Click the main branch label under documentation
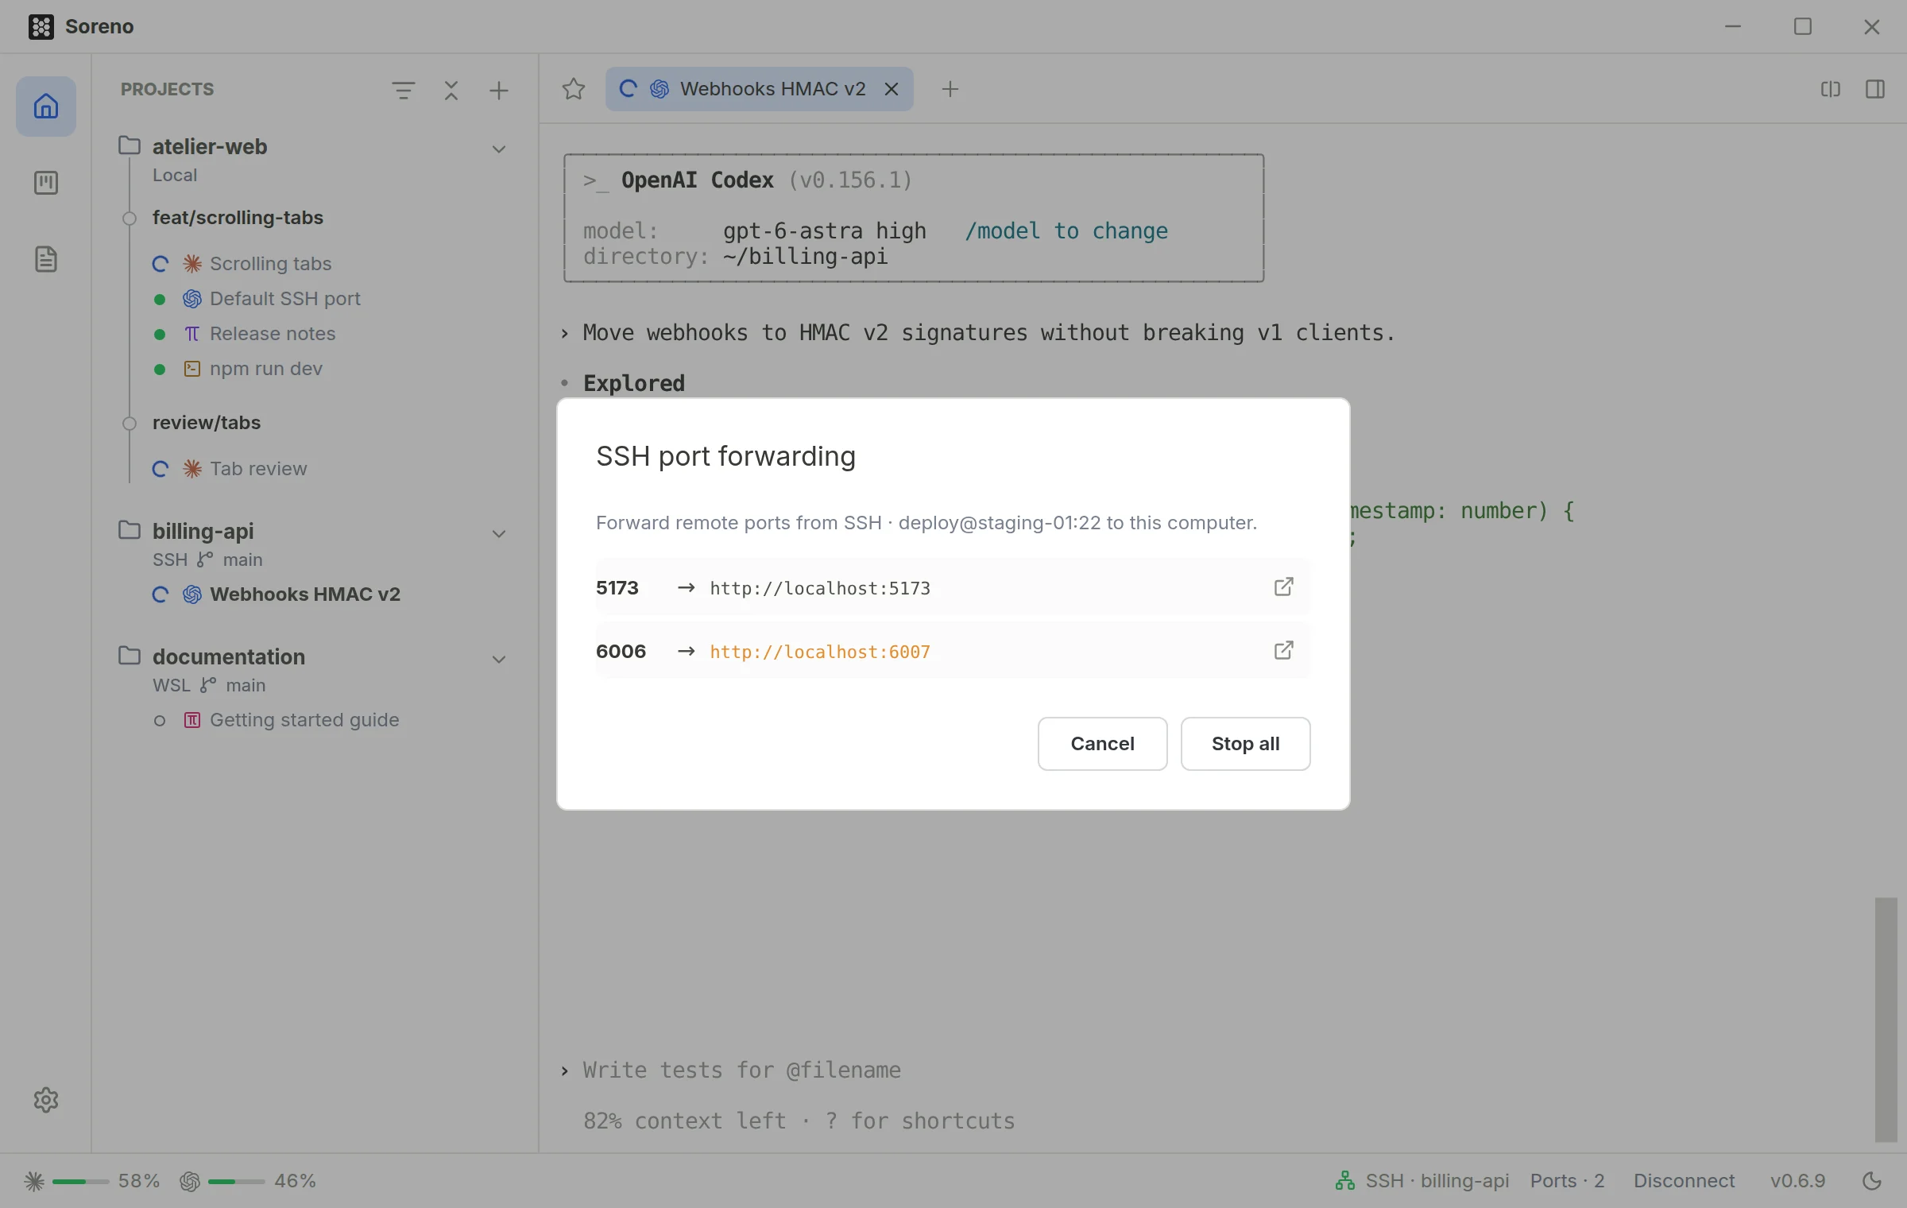The image size is (1907, 1208). coord(245,685)
